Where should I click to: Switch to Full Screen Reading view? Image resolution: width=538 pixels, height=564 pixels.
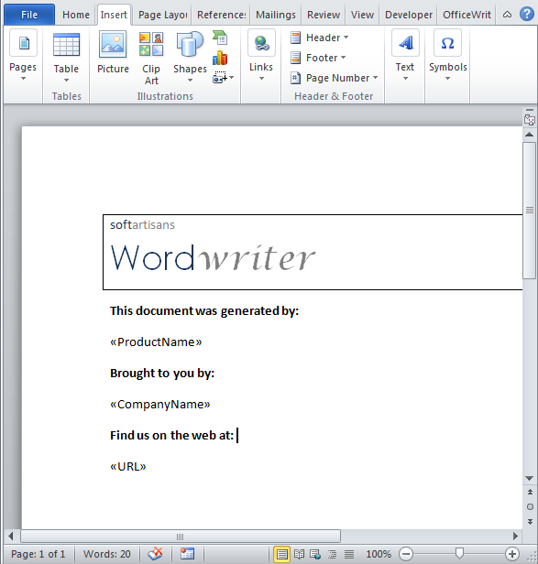pos(300,554)
